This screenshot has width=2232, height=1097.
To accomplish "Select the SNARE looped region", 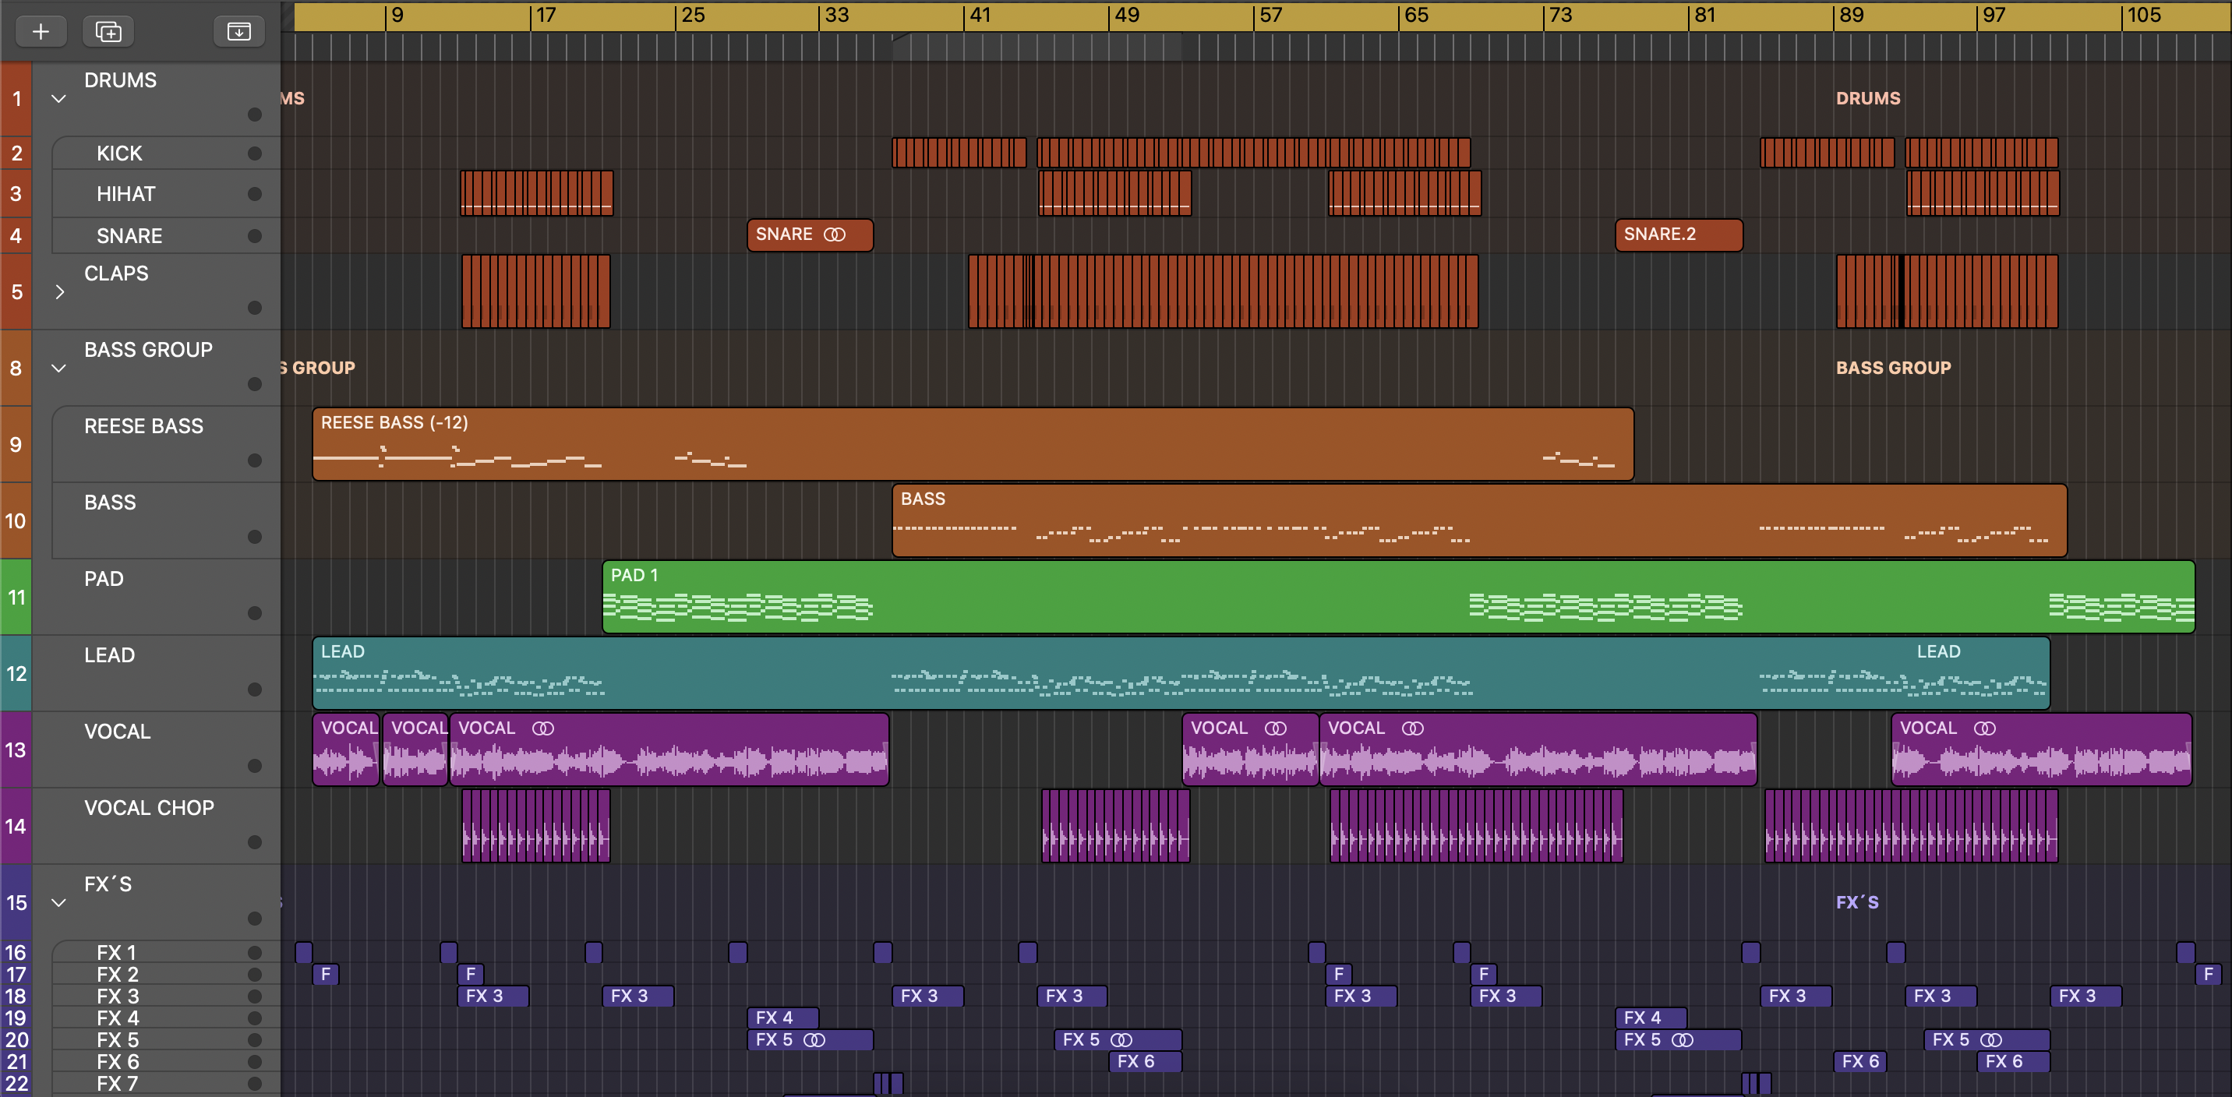I will (811, 235).
